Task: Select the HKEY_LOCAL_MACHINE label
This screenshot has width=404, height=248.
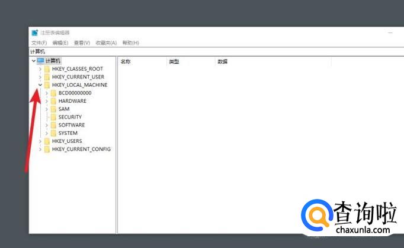Action: (79, 84)
